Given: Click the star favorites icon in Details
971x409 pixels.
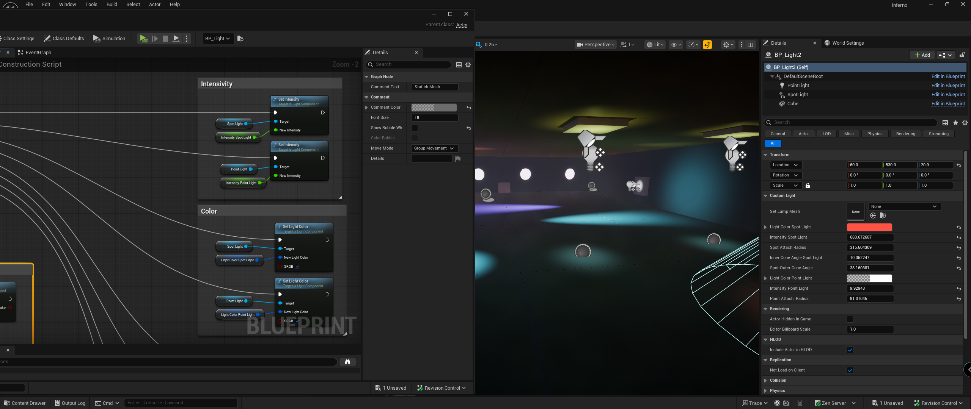Looking at the screenshot, I should pos(955,123).
